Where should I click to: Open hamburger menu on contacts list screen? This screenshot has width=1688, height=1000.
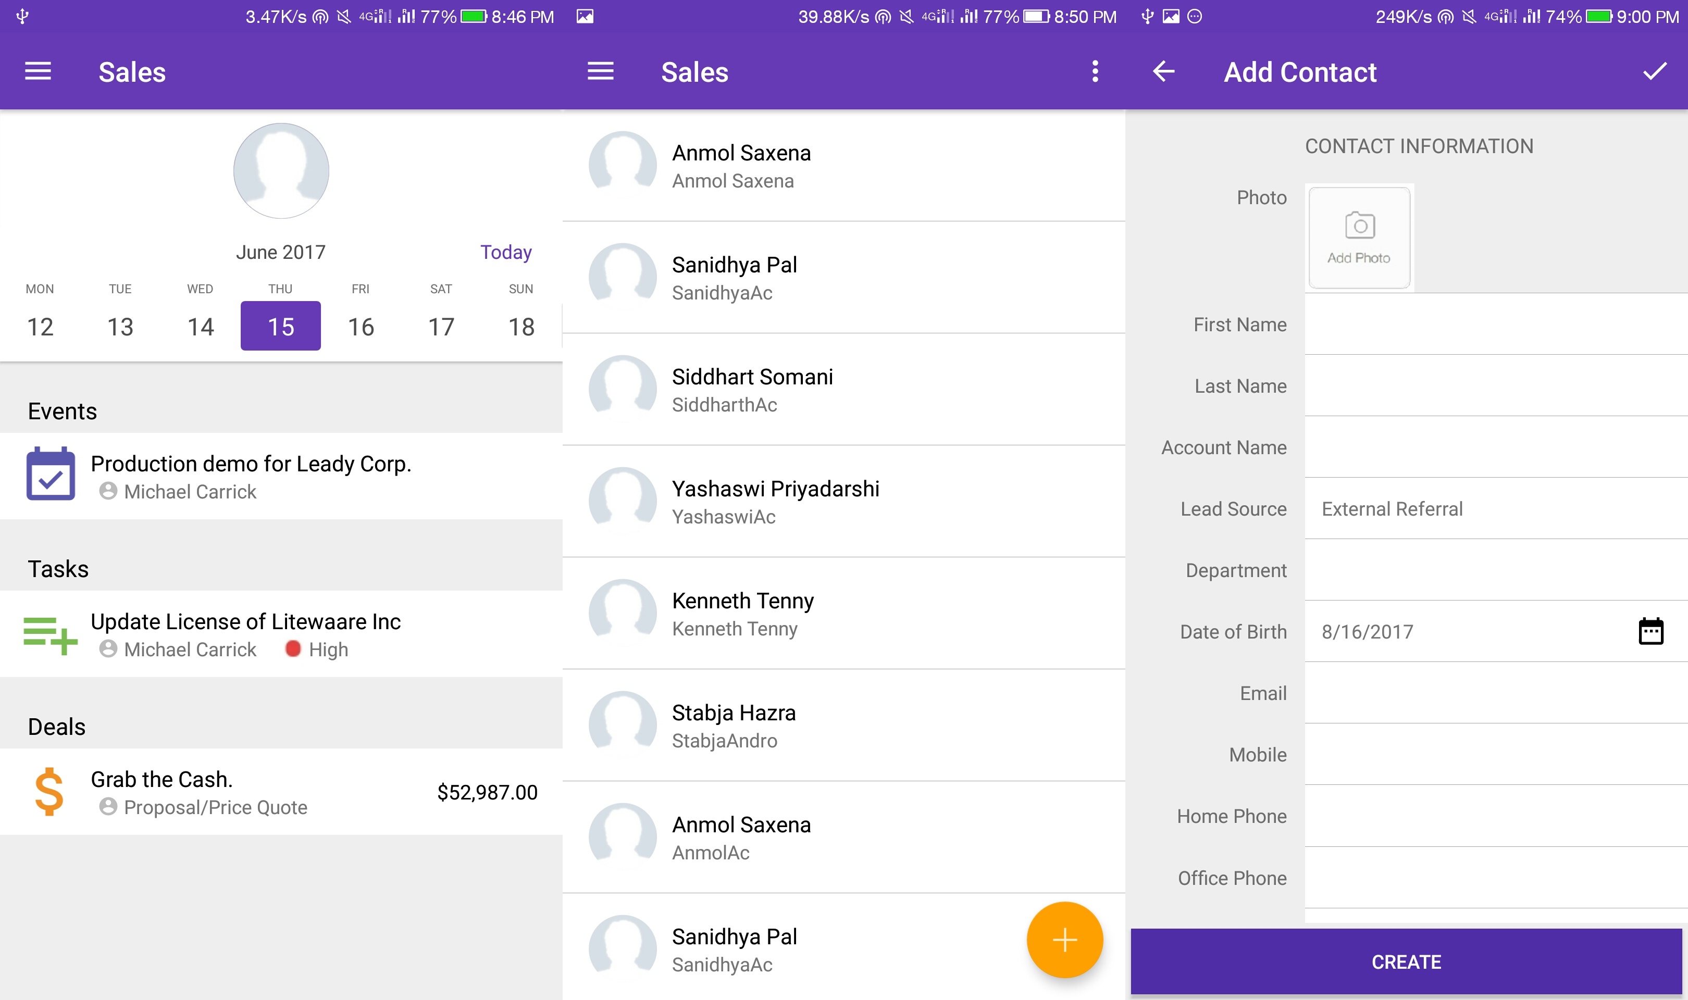coord(600,71)
